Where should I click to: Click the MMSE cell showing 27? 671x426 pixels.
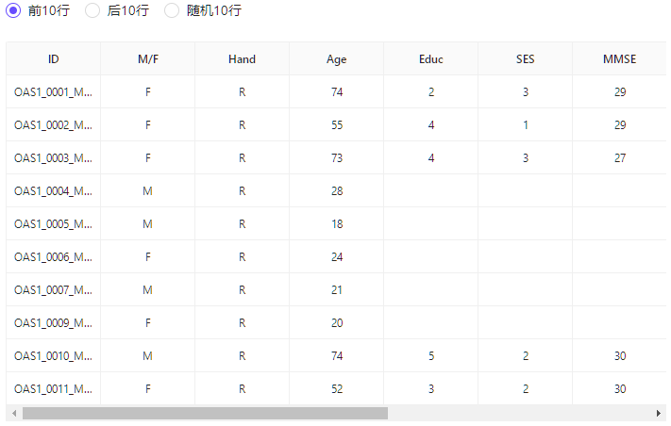point(620,158)
